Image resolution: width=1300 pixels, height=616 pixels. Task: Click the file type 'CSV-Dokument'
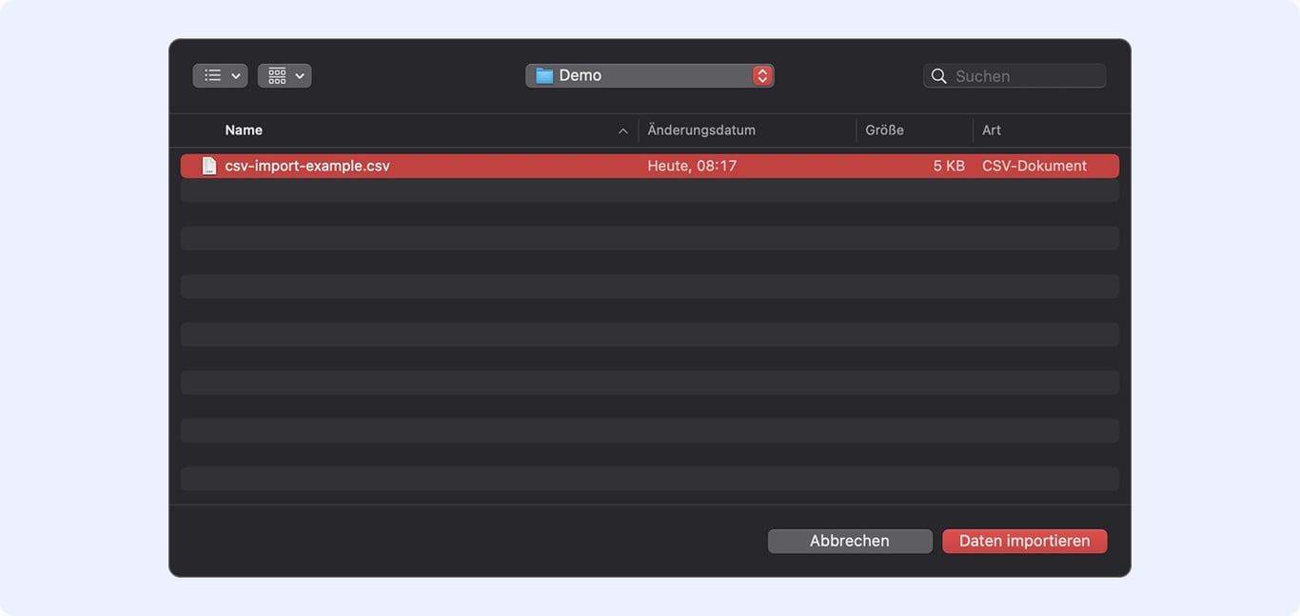pos(1034,166)
